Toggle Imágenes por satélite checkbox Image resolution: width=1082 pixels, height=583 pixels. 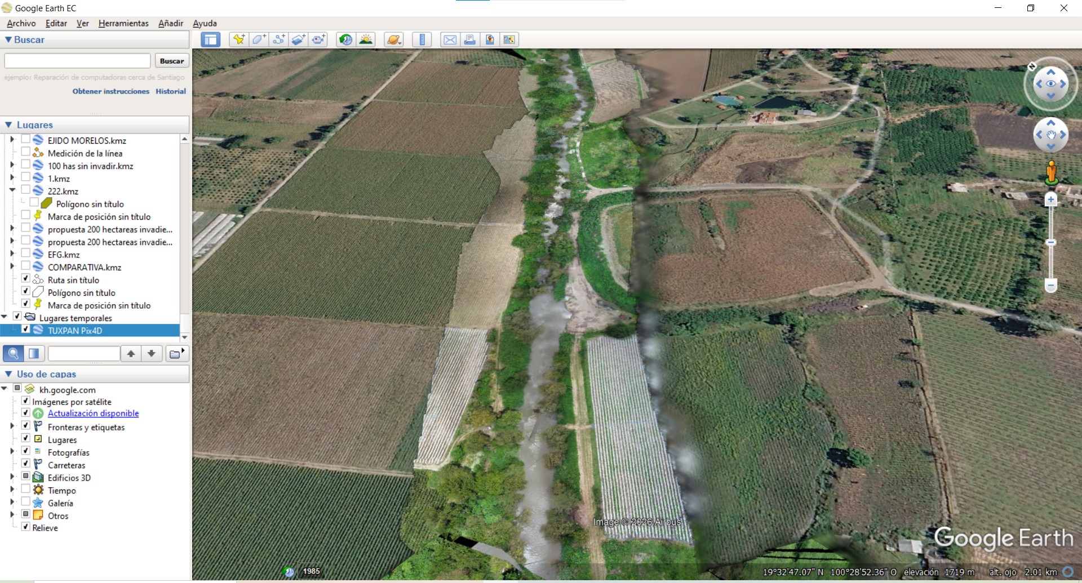[25, 400]
